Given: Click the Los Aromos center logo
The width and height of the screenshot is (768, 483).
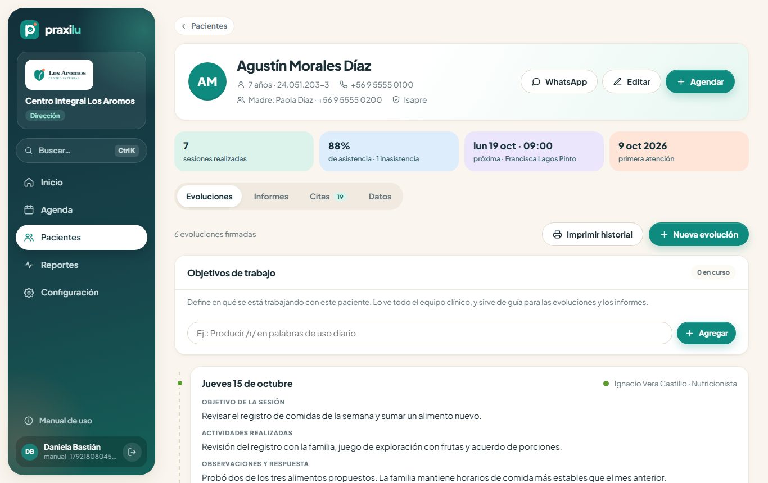Looking at the screenshot, I should [59, 75].
